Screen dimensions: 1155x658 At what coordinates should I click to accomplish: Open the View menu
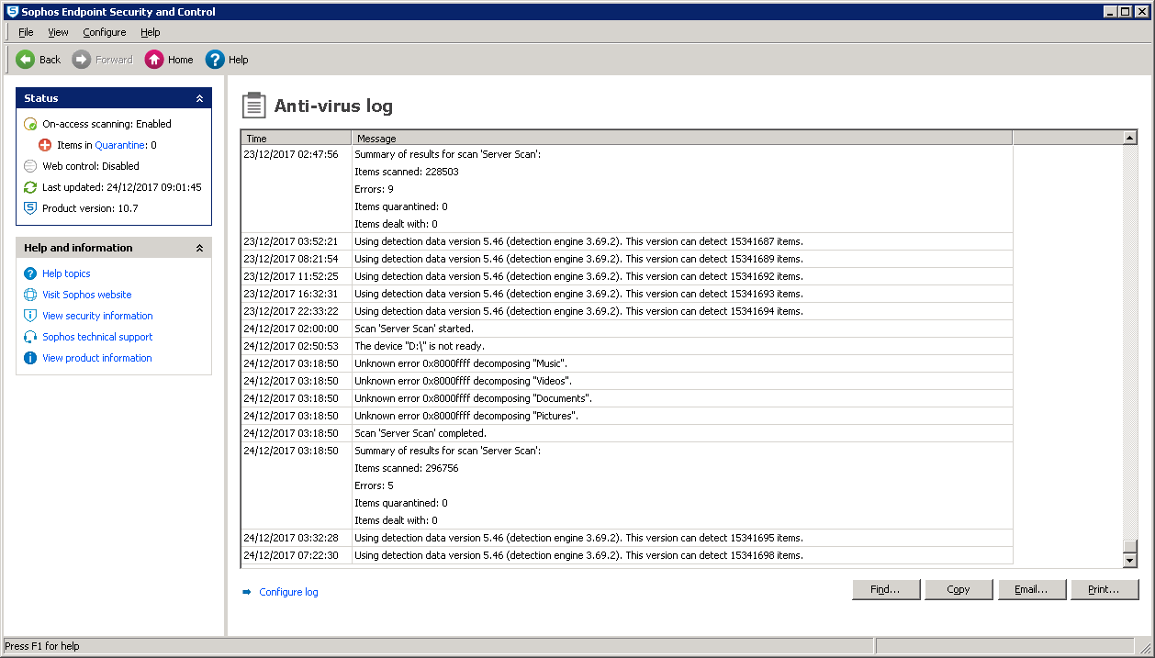(x=58, y=32)
